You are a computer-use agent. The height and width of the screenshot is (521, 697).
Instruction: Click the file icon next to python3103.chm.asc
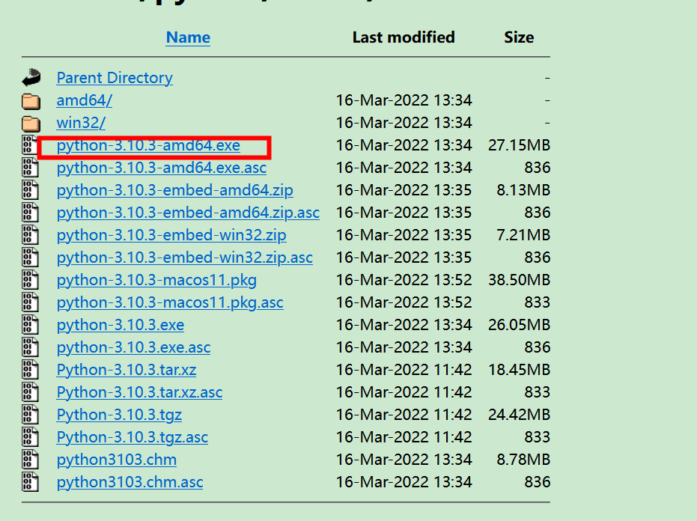[x=30, y=482]
